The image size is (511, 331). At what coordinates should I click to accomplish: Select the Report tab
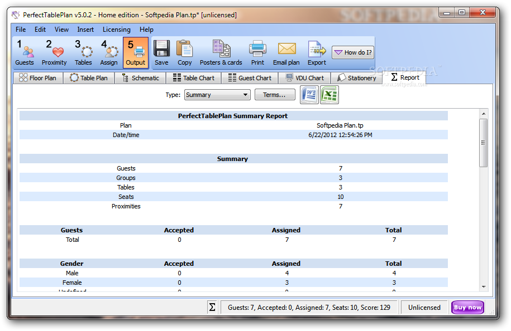pos(405,77)
